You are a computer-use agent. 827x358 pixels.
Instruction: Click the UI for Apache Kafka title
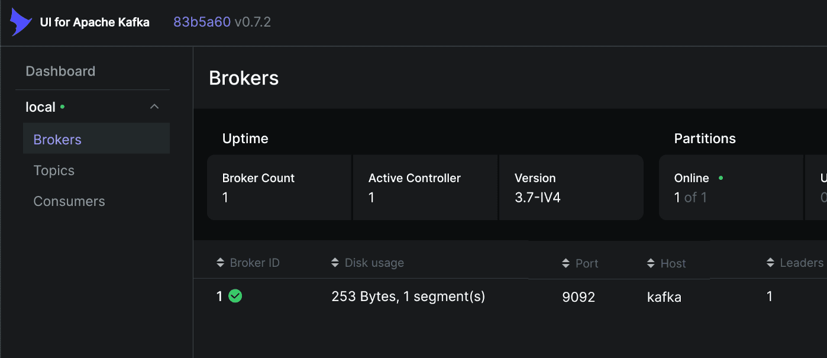(x=95, y=22)
